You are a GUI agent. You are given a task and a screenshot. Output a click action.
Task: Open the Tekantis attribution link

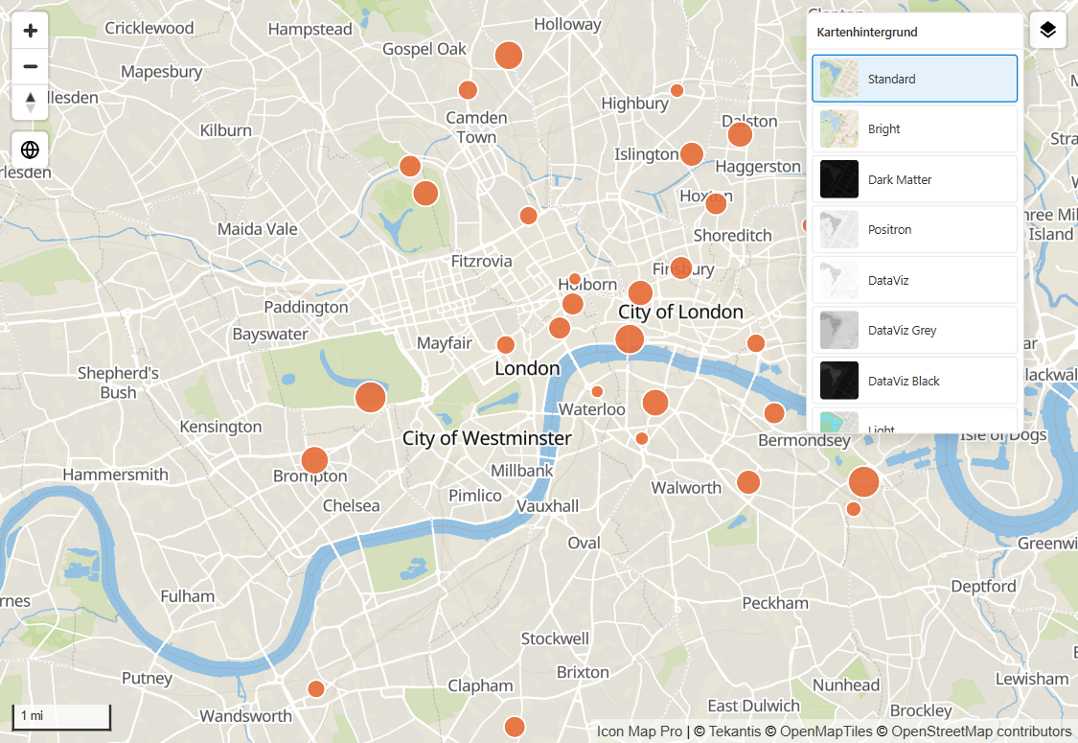pyautogui.click(x=734, y=731)
